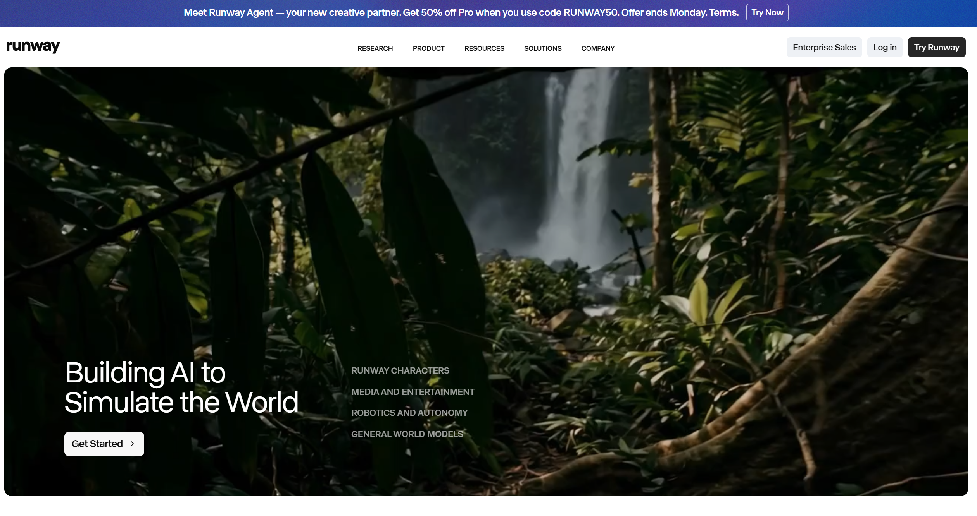977x516 pixels.
Task: Click the 'Building AI to Simulate the World' headline
Action: pyautogui.click(x=181, y=387)
